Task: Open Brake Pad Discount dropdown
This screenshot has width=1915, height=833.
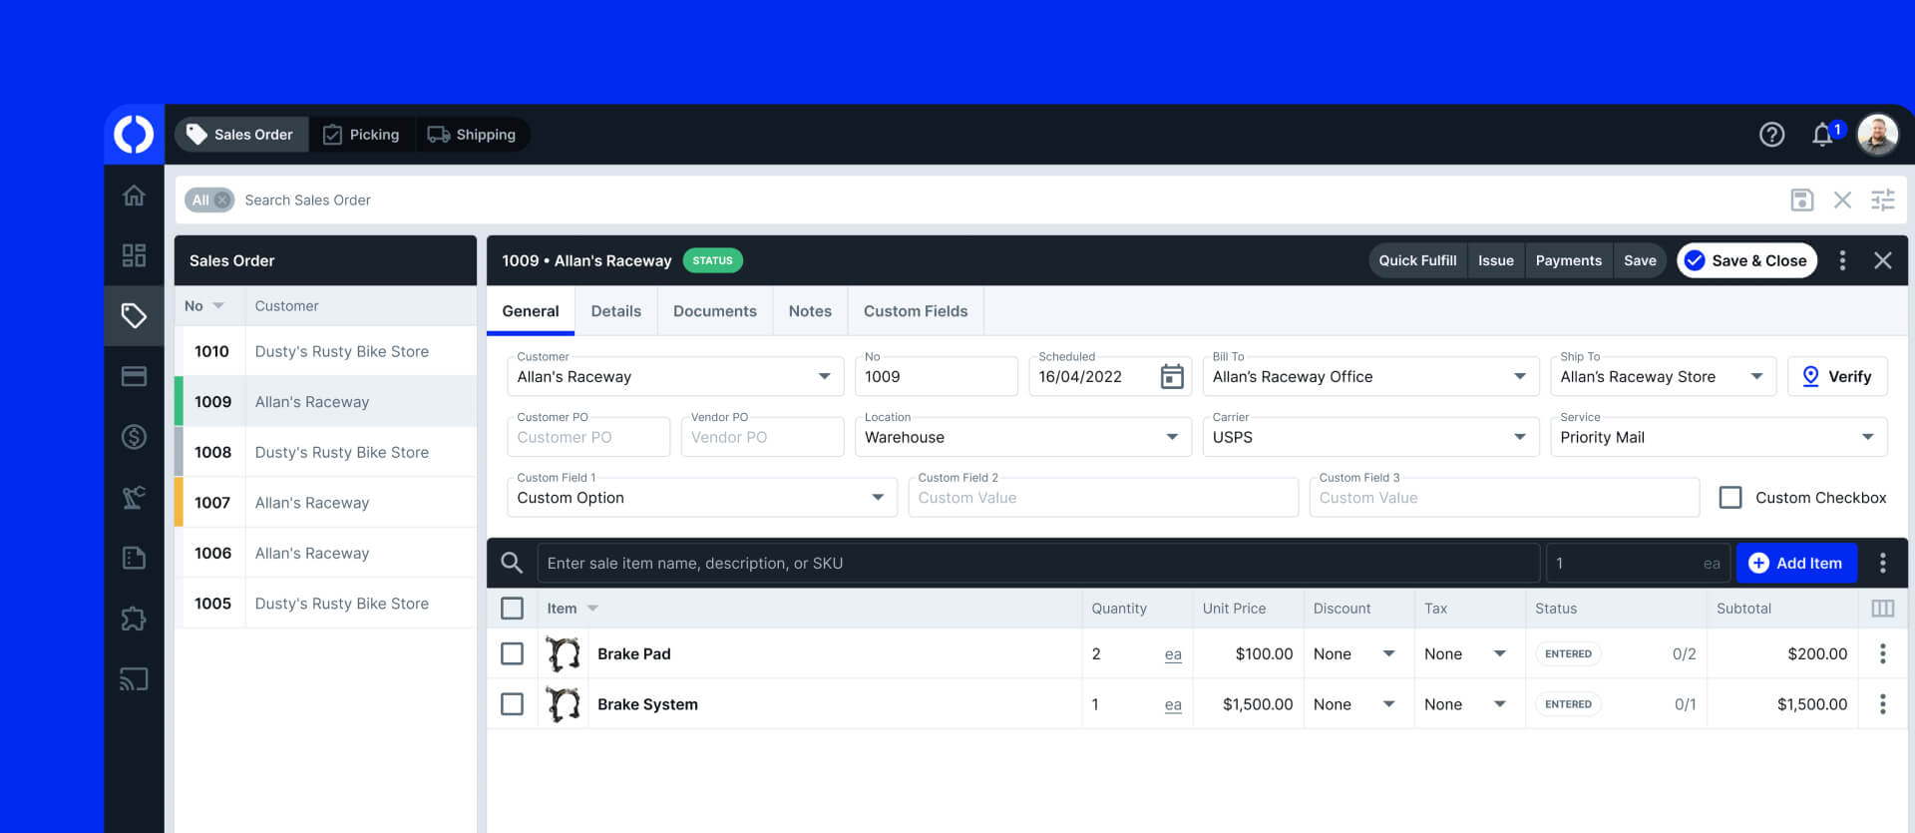Action: [1388, 653]
